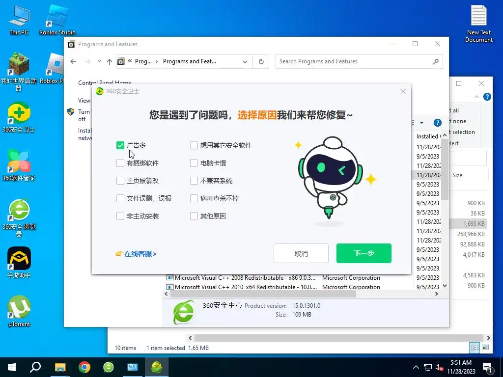
Task: Click Size column header in Explorer window
Action: click(457, 175)
